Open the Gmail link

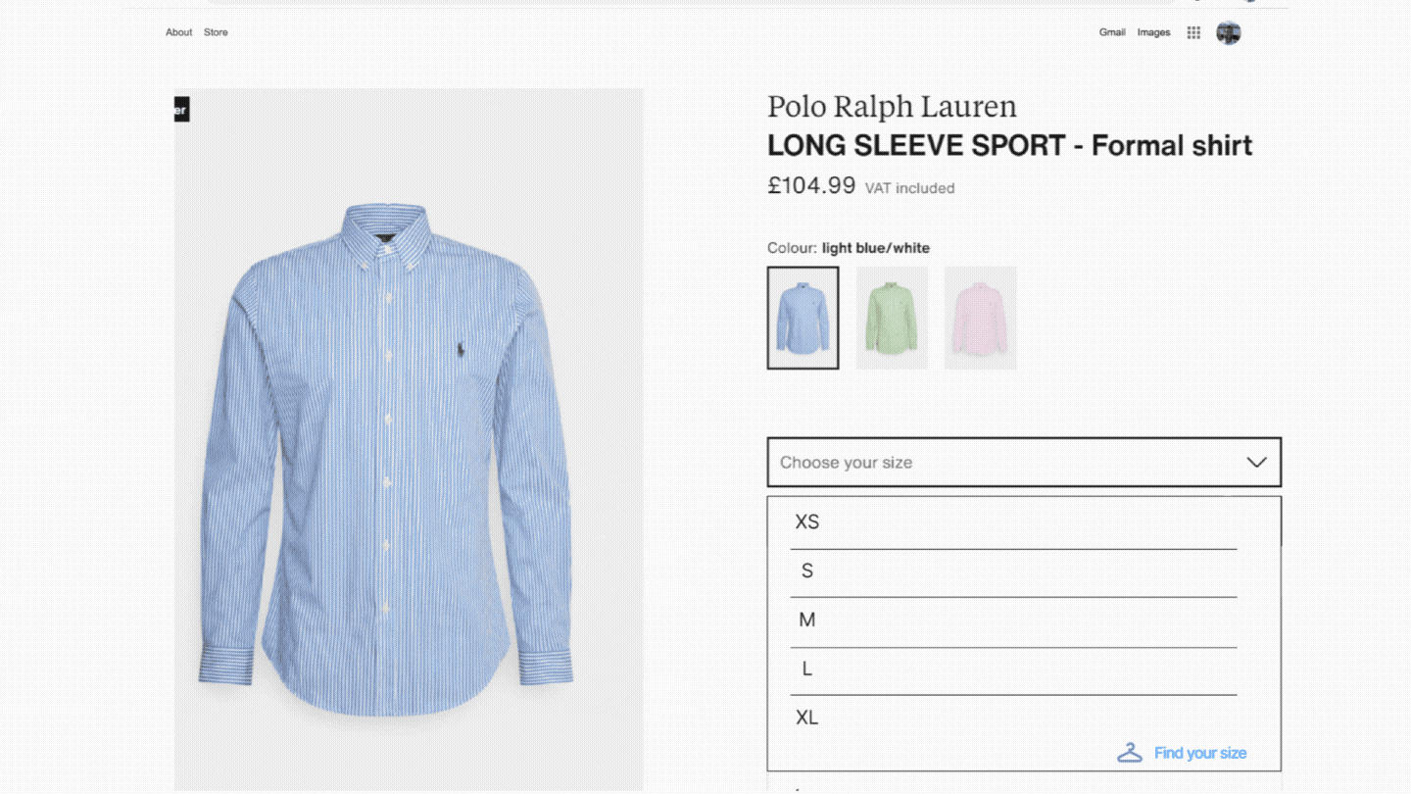pyautogui.click(x=1112, y=32)
